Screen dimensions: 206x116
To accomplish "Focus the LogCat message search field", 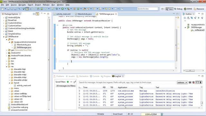I will [x=127, y=82].
